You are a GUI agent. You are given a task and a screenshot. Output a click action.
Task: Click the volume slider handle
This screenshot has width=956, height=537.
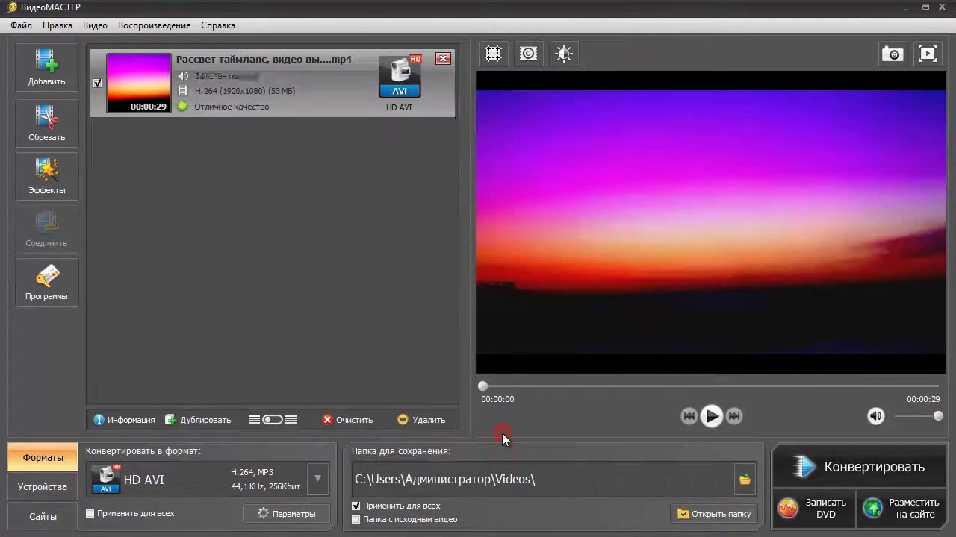[x=938, y=416]
